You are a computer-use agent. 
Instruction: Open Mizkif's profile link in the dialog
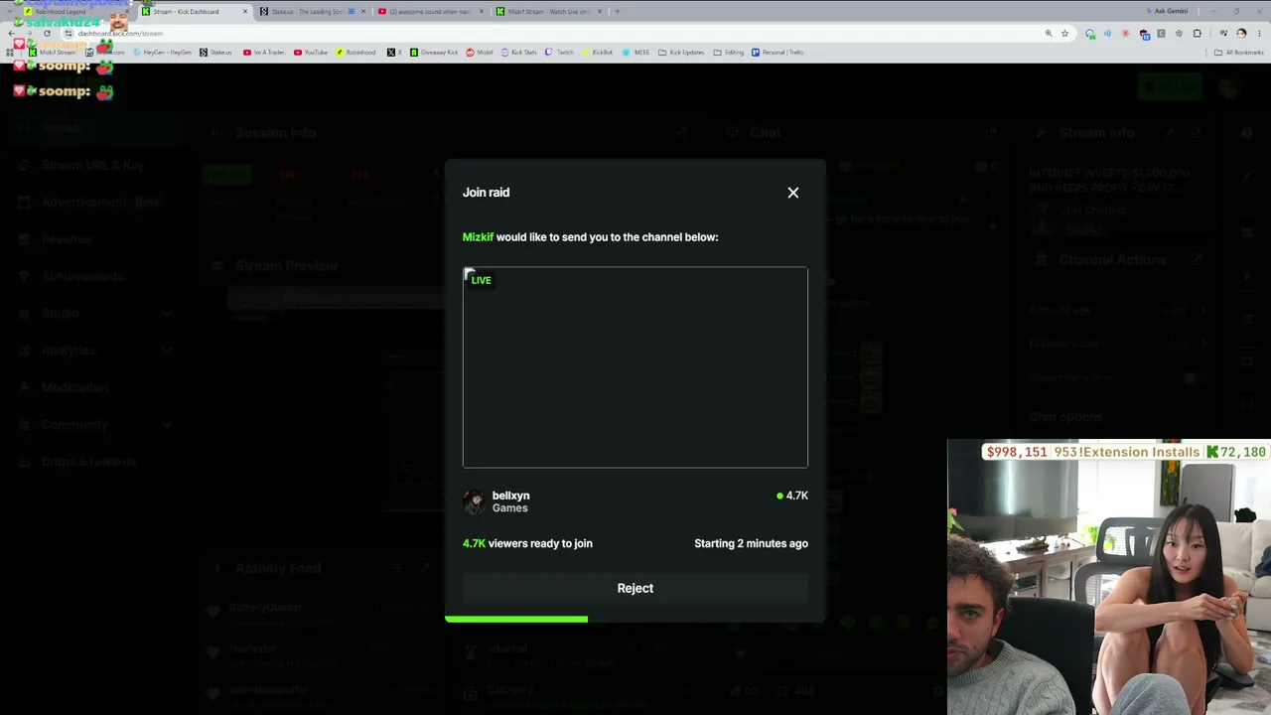478,237
